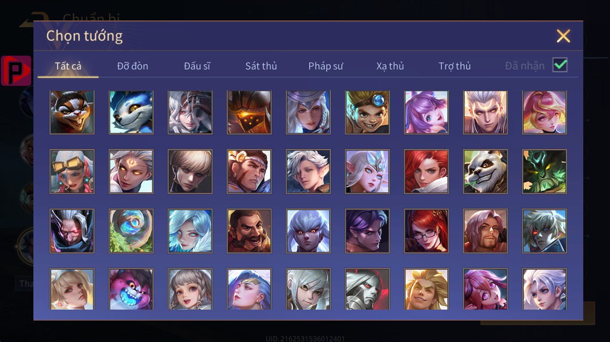This screenshot has height=342, width=610.
Task: Filter heroes by Xạ thủ tab
Action: point(390,66)
